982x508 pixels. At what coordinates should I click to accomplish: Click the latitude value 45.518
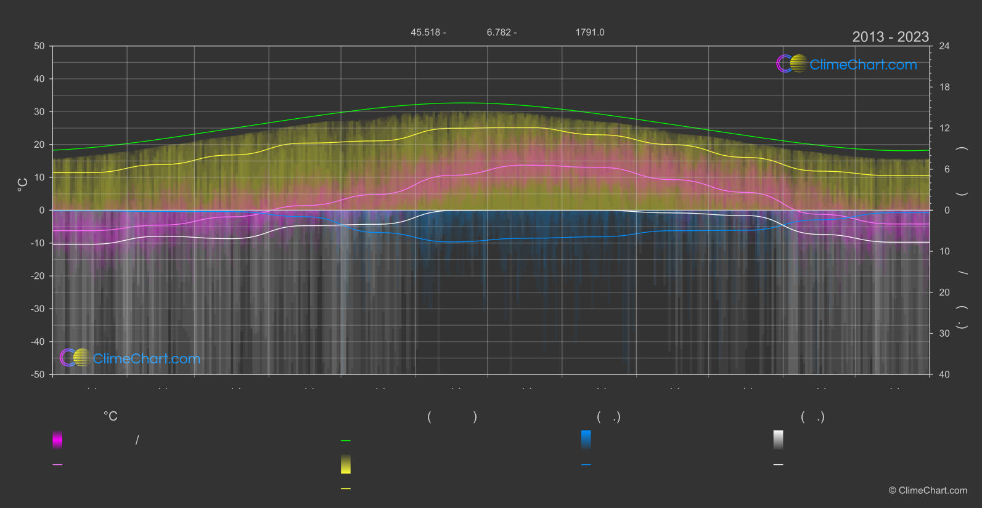(x=425, y=33)
